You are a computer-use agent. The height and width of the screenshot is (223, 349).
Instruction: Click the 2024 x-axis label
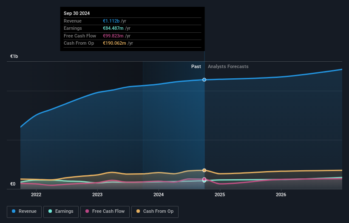(159, 195)
